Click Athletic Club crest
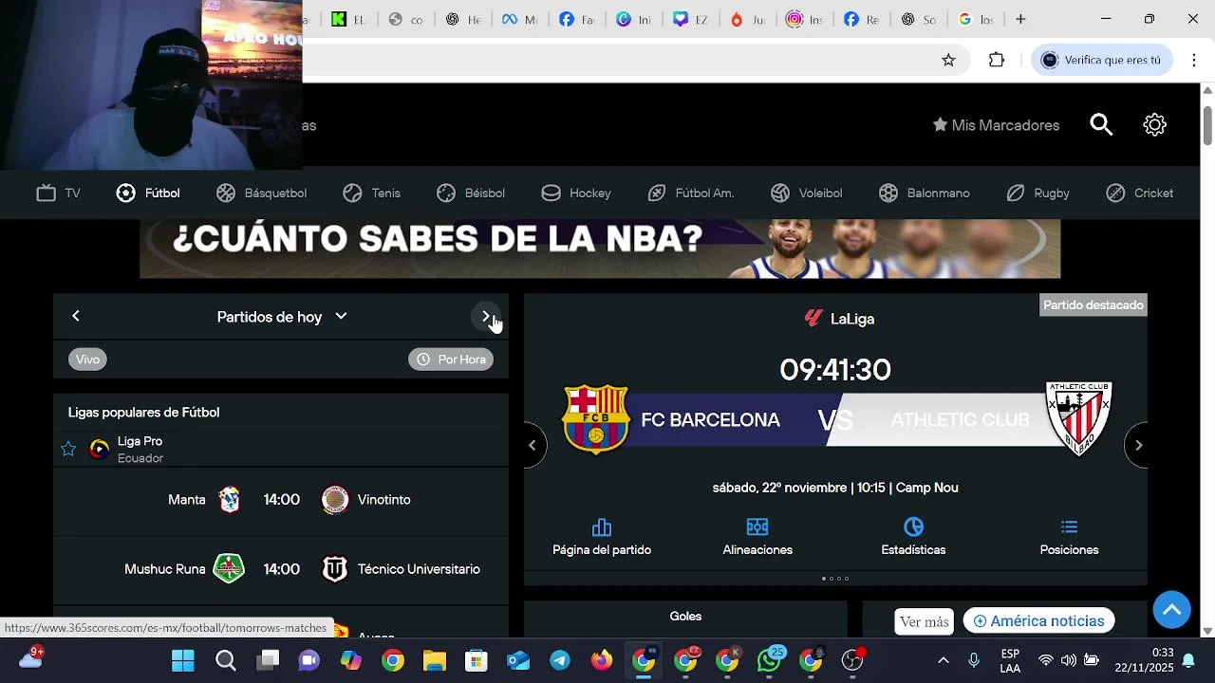Screen dimensions: 1215x683 1078,418
